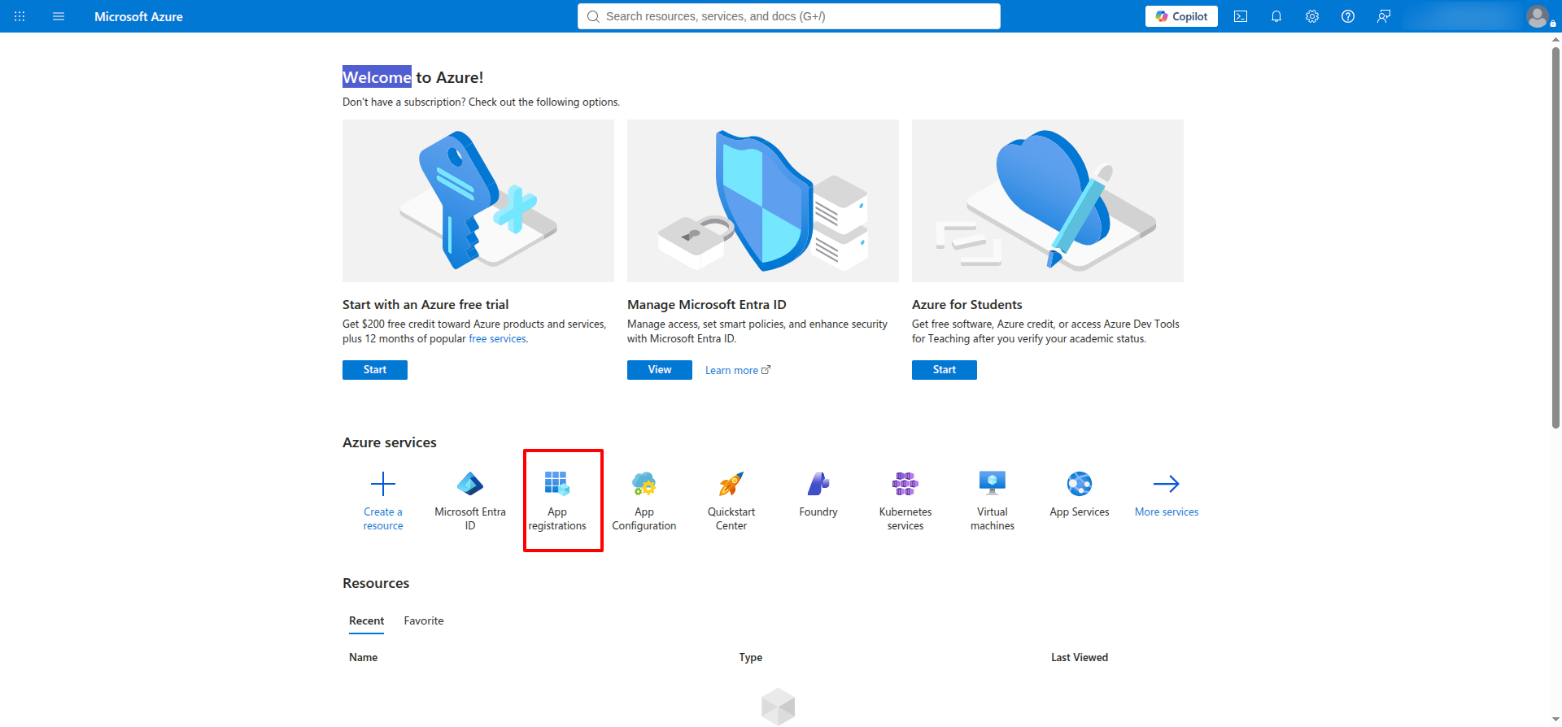Open App registrations service icon

tap(557, 484)
